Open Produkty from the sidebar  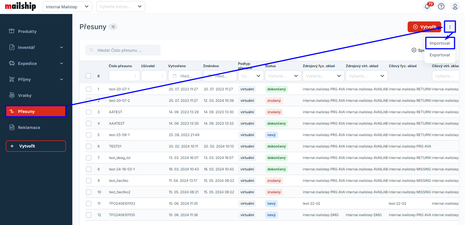(27, 31)
